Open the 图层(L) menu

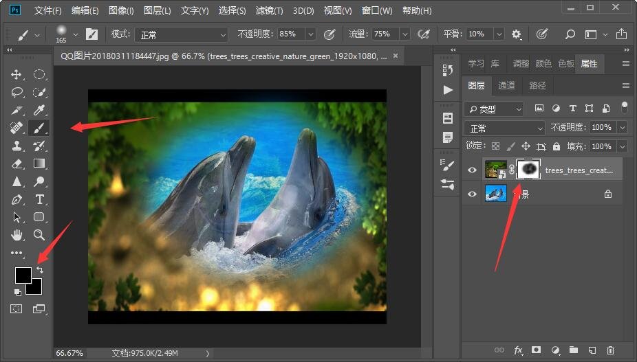pyautogui.click(x=158, y=10)
